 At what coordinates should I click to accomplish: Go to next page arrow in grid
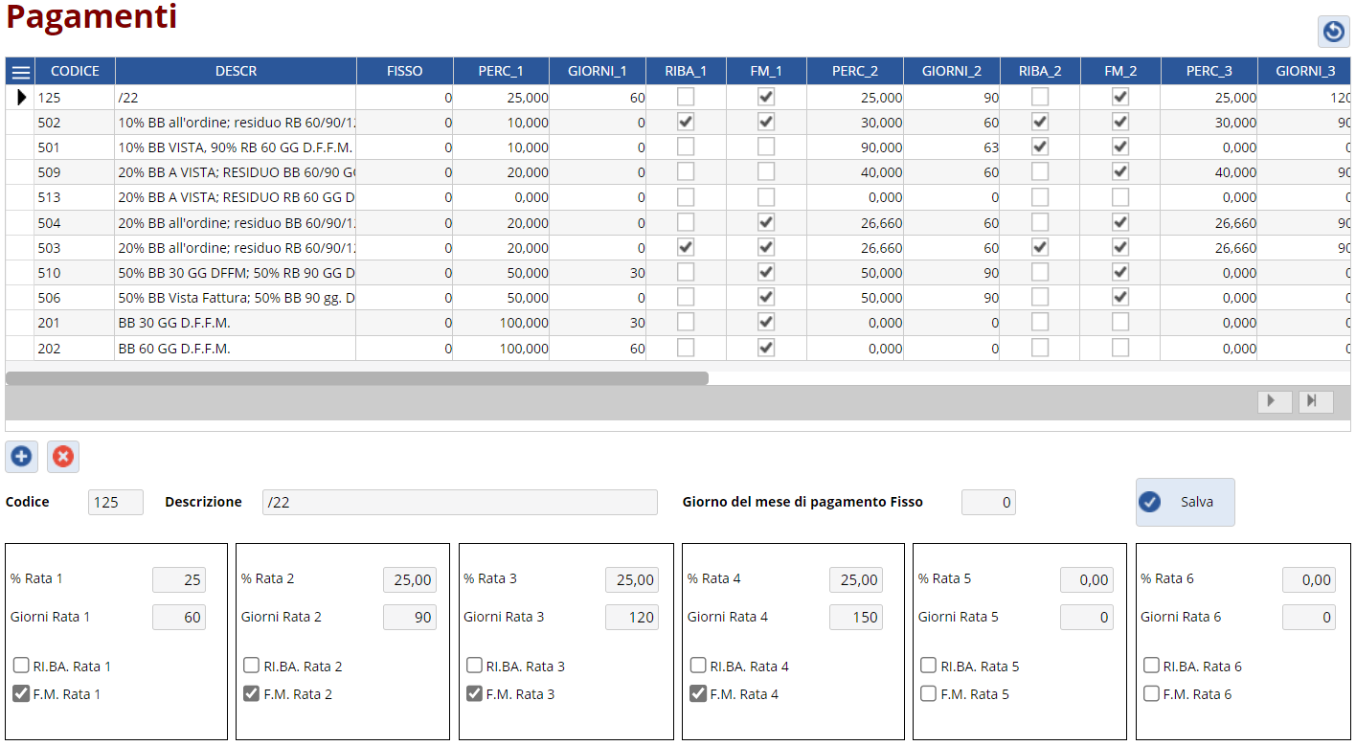1274,401
